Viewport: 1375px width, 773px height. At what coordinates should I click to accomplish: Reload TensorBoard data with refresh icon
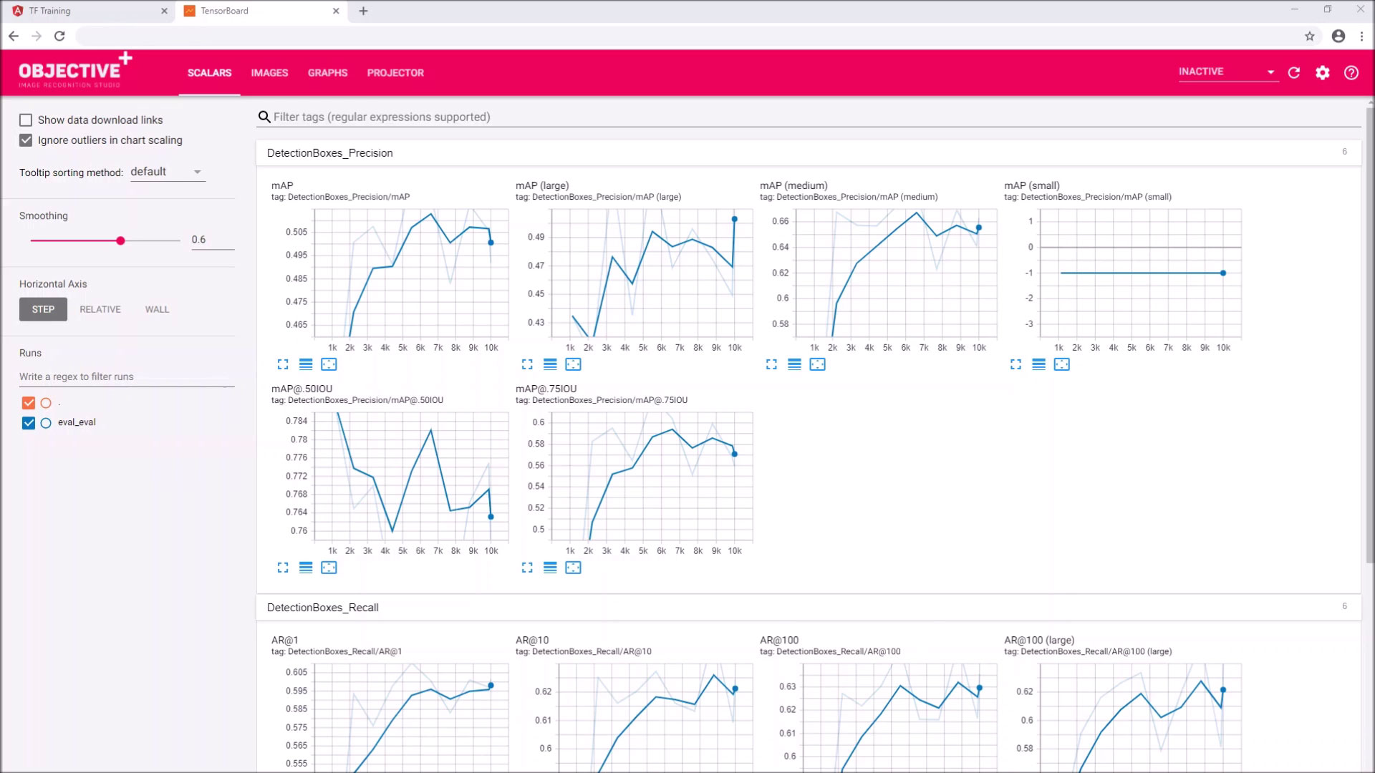(x=1294, y=72)
